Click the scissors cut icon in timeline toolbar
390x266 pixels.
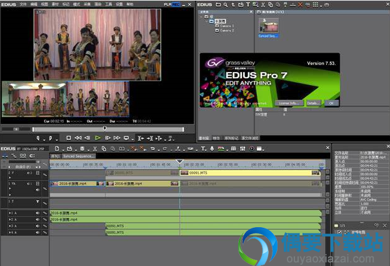[95, 149]
